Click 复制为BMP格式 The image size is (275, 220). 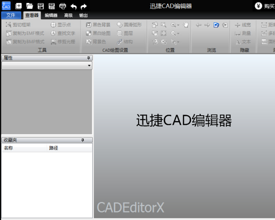(25, 42)
